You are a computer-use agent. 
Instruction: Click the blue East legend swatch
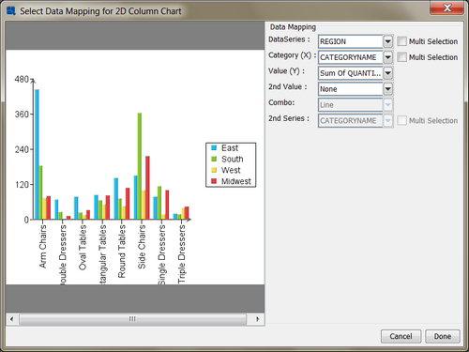(x=214, y=147)
